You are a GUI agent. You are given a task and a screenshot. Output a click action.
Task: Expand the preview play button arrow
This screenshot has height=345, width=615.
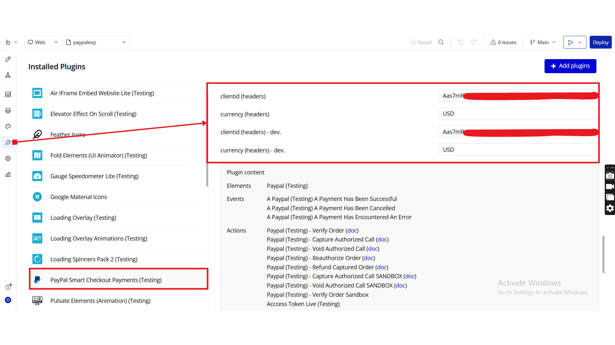pyautogui.click(x=580, y=42)
